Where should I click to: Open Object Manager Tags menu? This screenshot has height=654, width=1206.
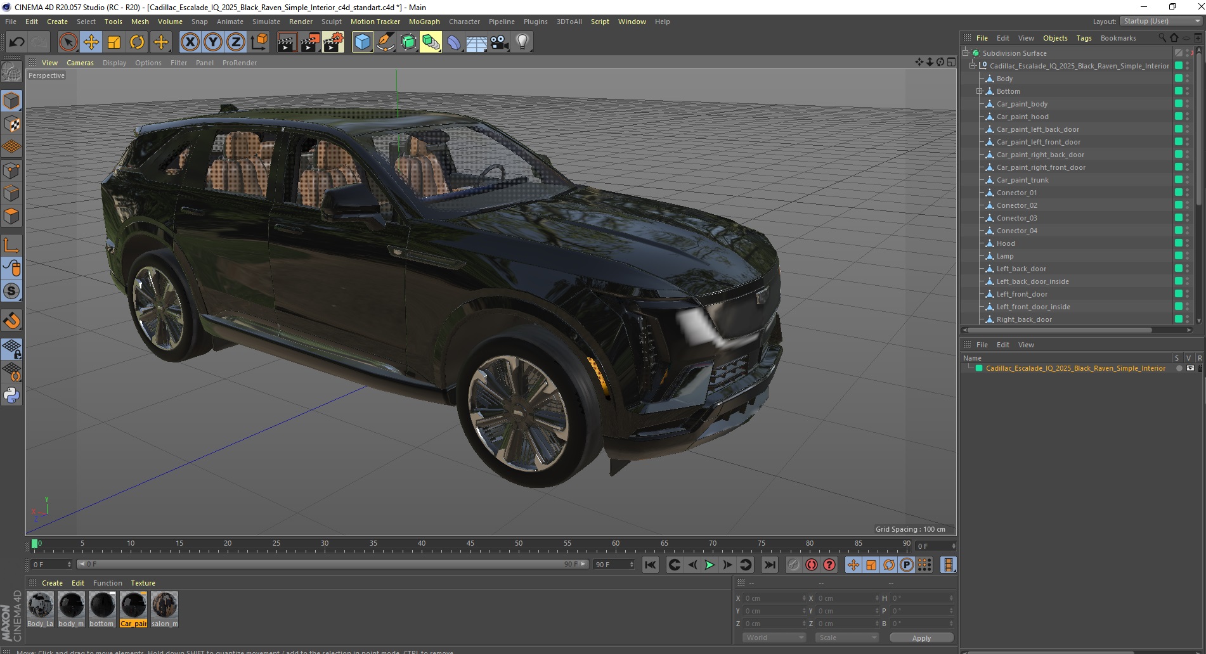click(x=1084, y=38)
